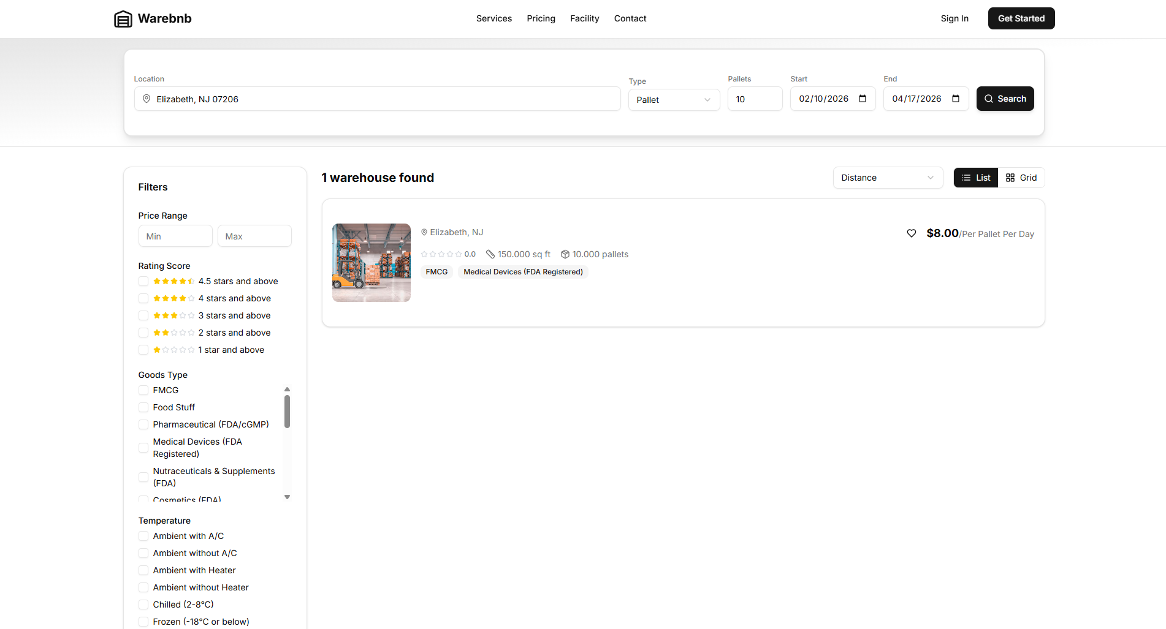Image resolution: width=1166 pixels, height=629 pixels.
Task: Favorite the Elizabeth warehouse with heart icon
Action: [912, 233]
